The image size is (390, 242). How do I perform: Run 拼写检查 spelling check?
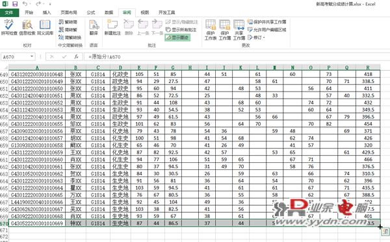9,27
